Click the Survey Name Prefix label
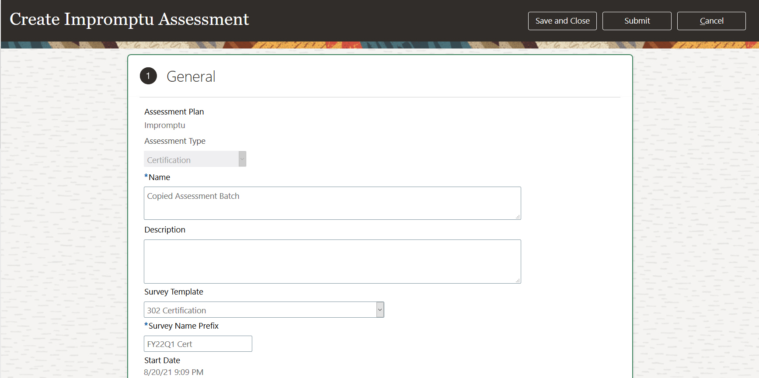759x378 pixels. point(183,326)
